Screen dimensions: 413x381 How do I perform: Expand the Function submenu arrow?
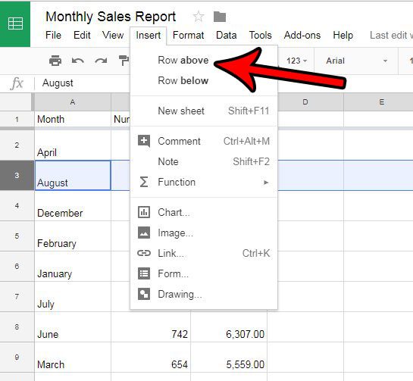(266, 183)
